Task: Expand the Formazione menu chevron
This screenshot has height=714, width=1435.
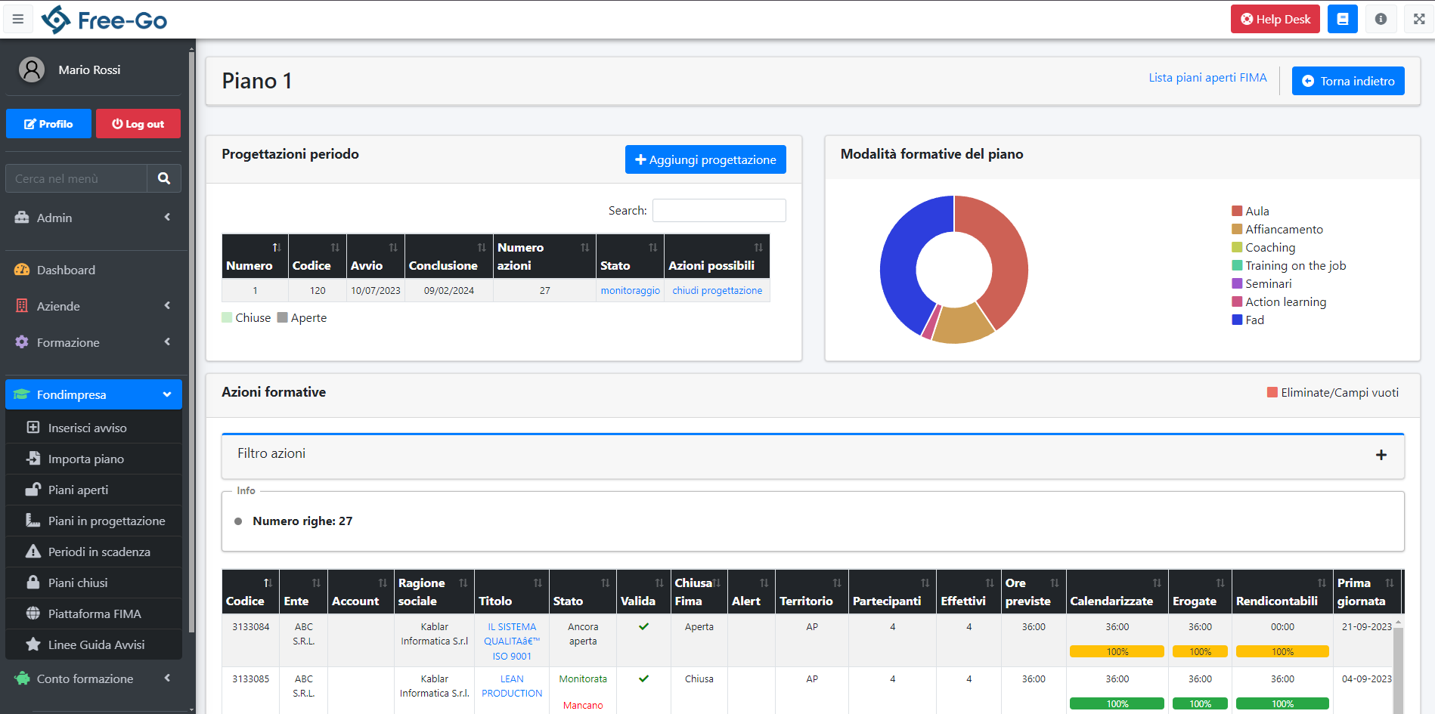Action: (x=167, y=342)
